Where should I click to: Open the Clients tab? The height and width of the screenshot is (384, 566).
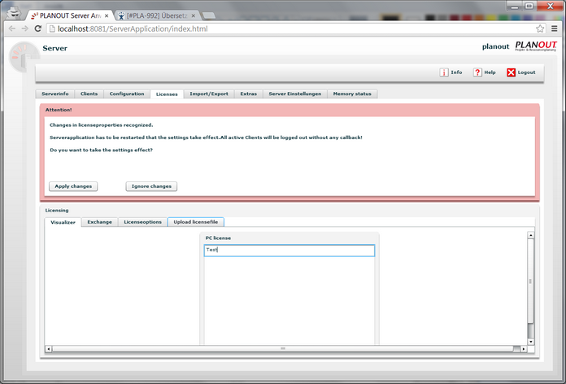[89, 94]
